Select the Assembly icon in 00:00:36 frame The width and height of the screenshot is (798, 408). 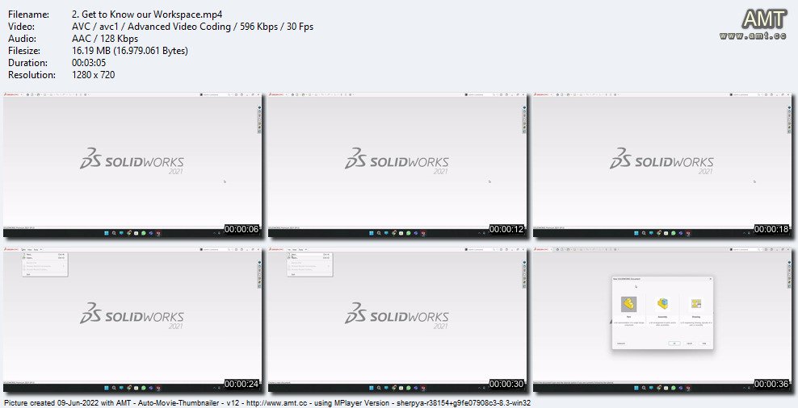(663, 304)
